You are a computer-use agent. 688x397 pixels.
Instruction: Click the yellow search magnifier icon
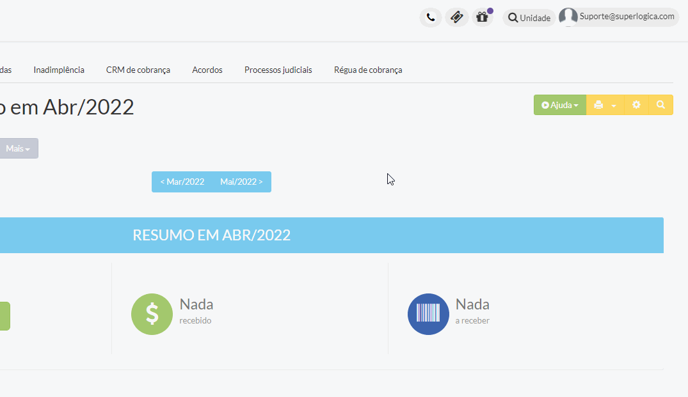(660, 105)
